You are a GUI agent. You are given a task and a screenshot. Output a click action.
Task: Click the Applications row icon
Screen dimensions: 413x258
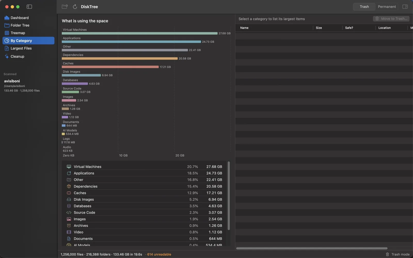coord(69,173)
